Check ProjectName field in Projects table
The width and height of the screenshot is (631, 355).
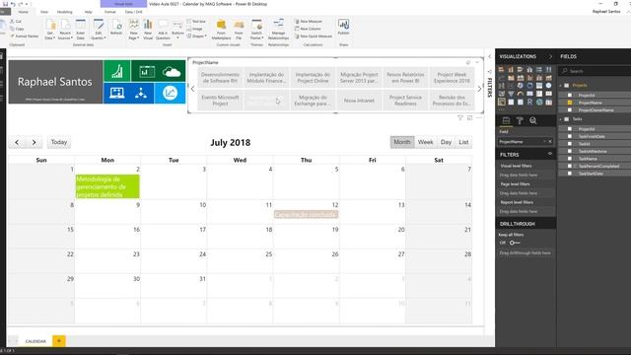click(x=570, y=103)
